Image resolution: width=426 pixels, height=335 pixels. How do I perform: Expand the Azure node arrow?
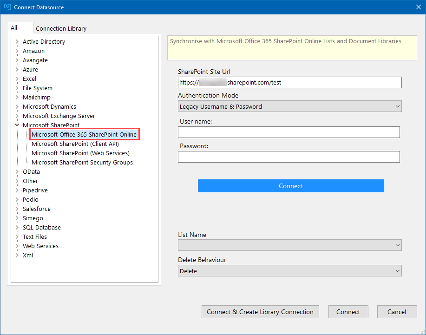coord(17,70)
